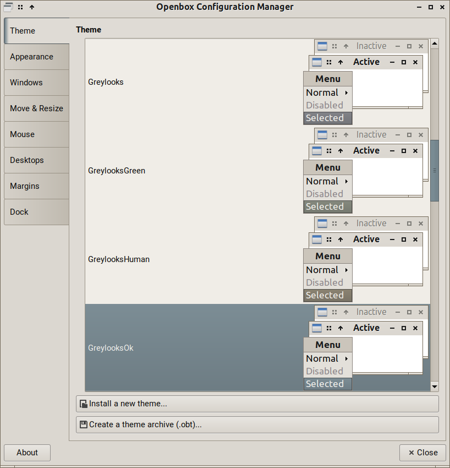The width and height of the screenshot is (450, 468).
Task: Open the Theme tab
Action: click(x=37, y=31)
